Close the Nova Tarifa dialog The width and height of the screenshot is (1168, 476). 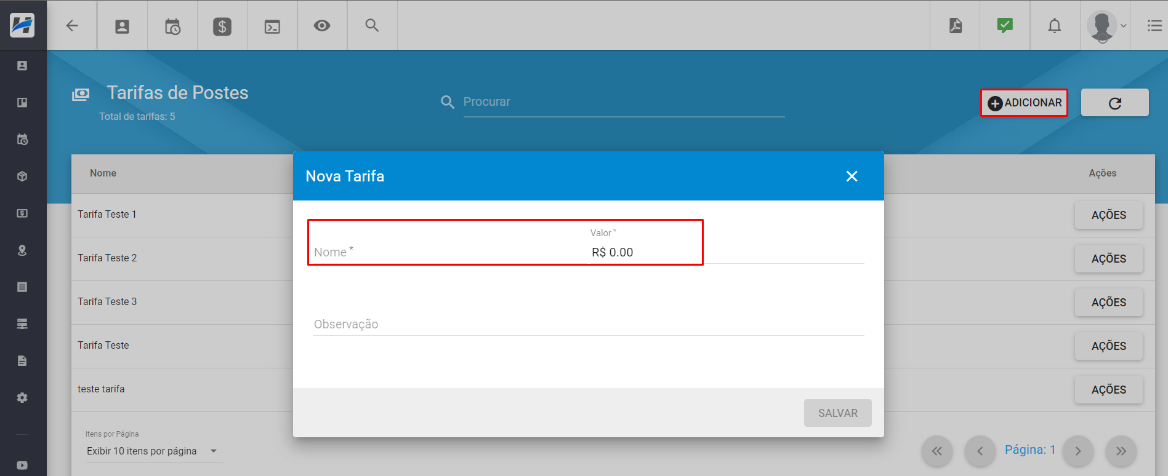pyautogui.click(x=852, y=177)
